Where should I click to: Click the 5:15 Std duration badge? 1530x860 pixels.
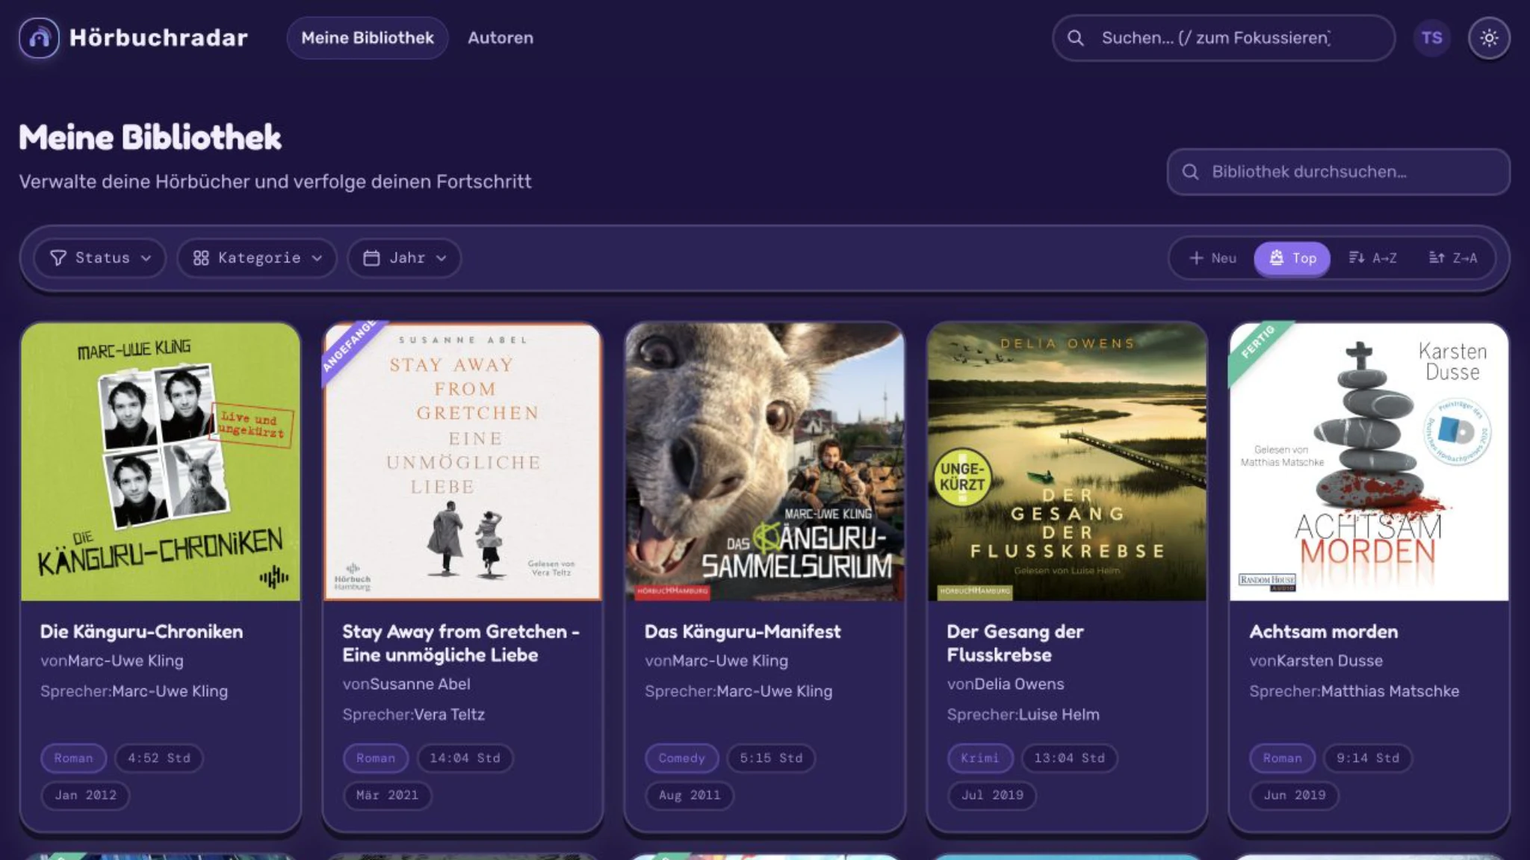(x=771, y=758)
